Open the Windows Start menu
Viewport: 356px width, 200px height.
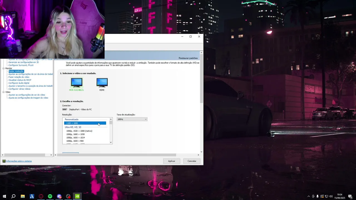click(x=4, y=196)
